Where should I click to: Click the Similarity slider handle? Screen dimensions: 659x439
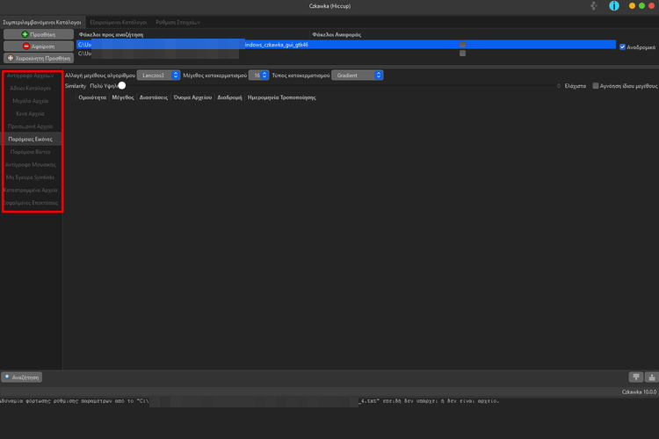tap(122, 86)
